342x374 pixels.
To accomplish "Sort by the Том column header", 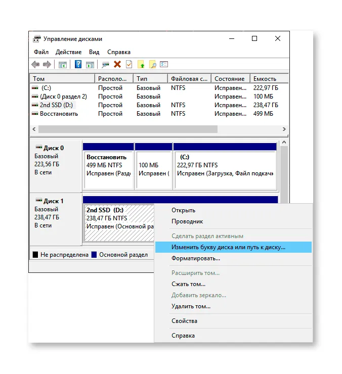I will pyautogui.click(x=63, y=78).
